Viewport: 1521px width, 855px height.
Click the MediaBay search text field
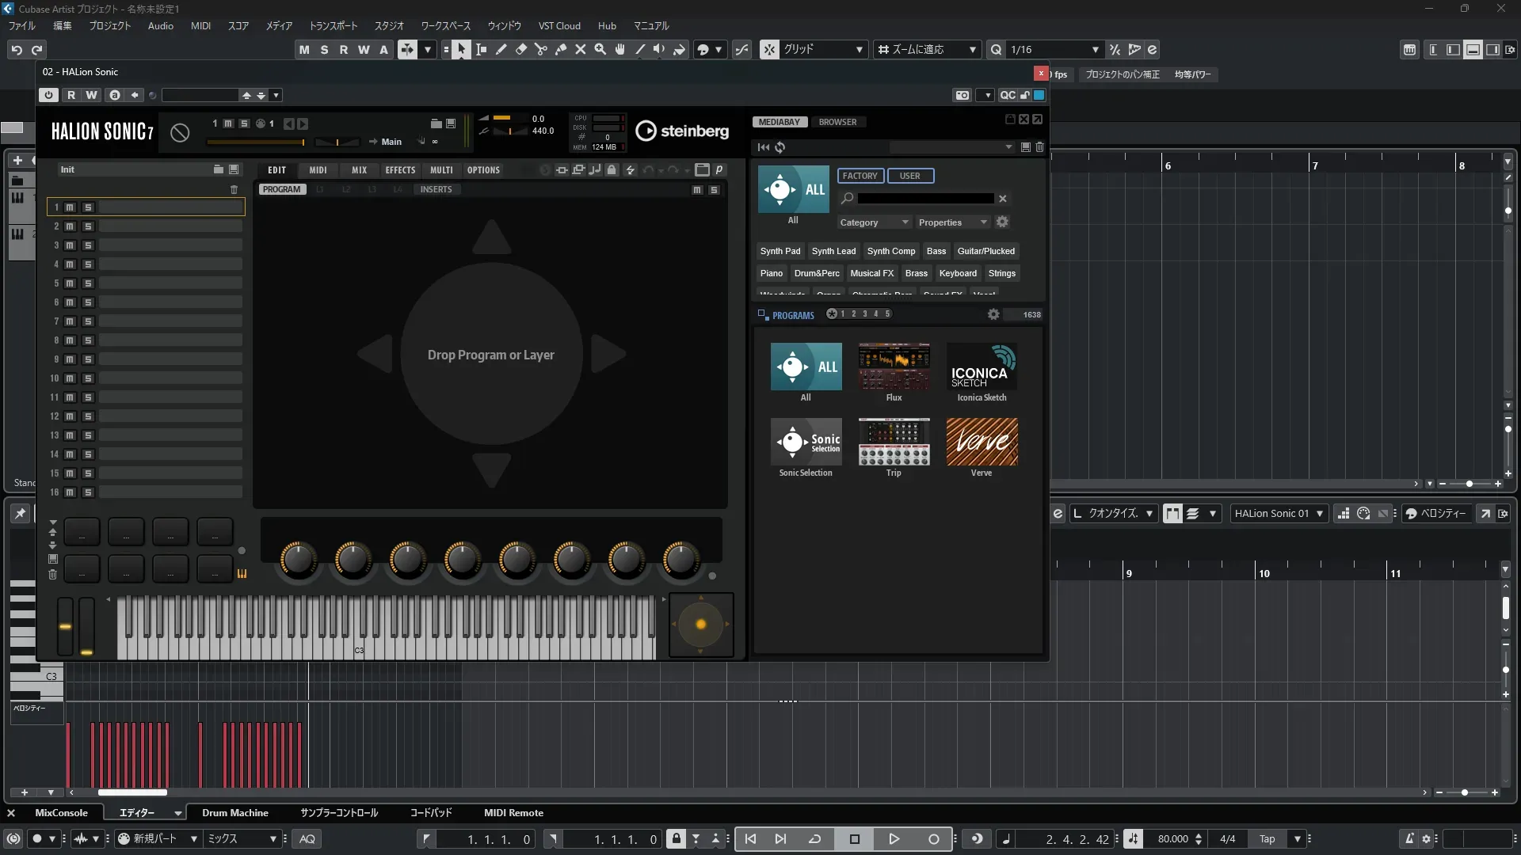[x=924, y=199]
